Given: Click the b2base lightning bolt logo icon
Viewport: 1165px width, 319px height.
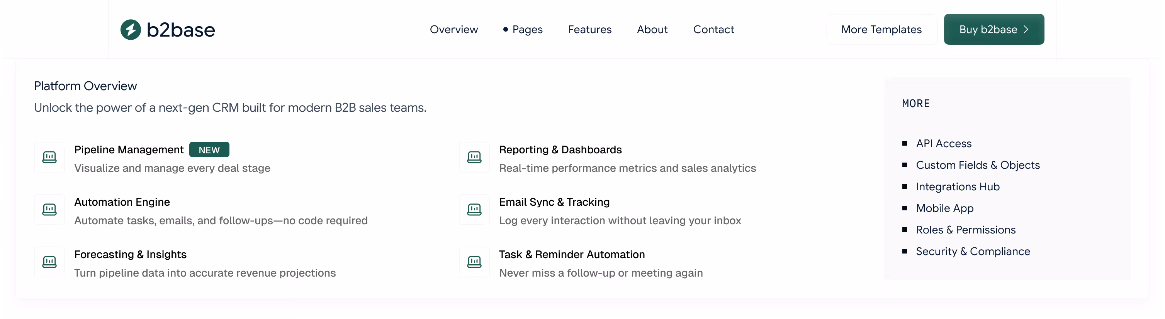Looking at the screenshot, I should click(131, 30).
